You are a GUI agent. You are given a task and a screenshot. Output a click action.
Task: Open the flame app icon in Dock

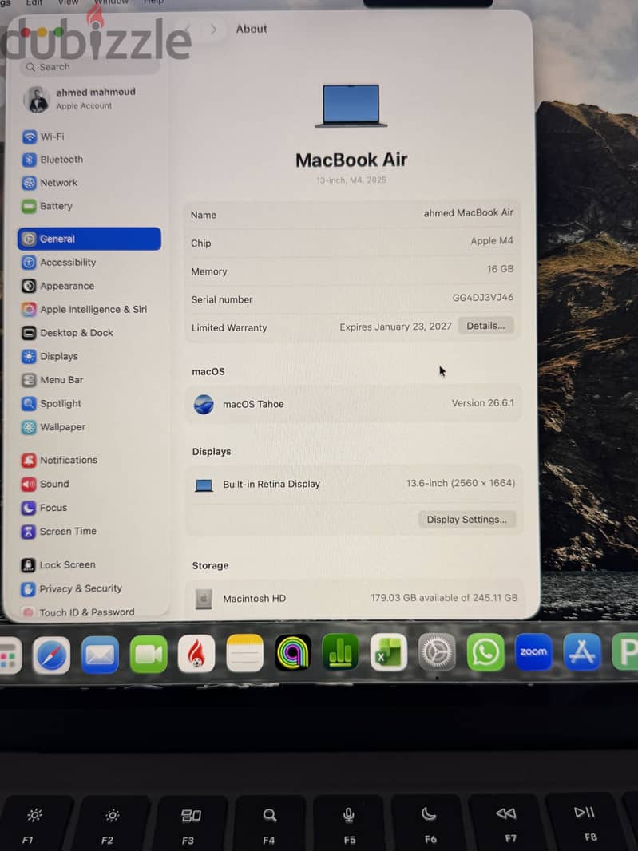click(196, 654)
